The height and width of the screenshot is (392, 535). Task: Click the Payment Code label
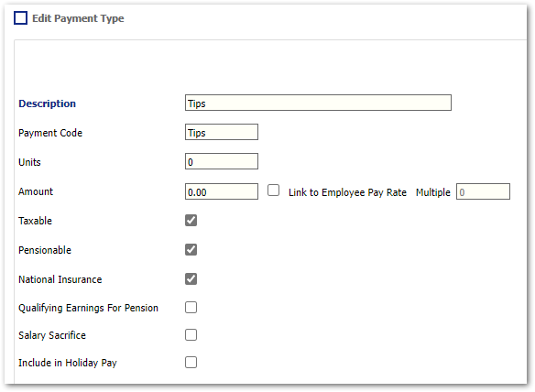[50, 133]
